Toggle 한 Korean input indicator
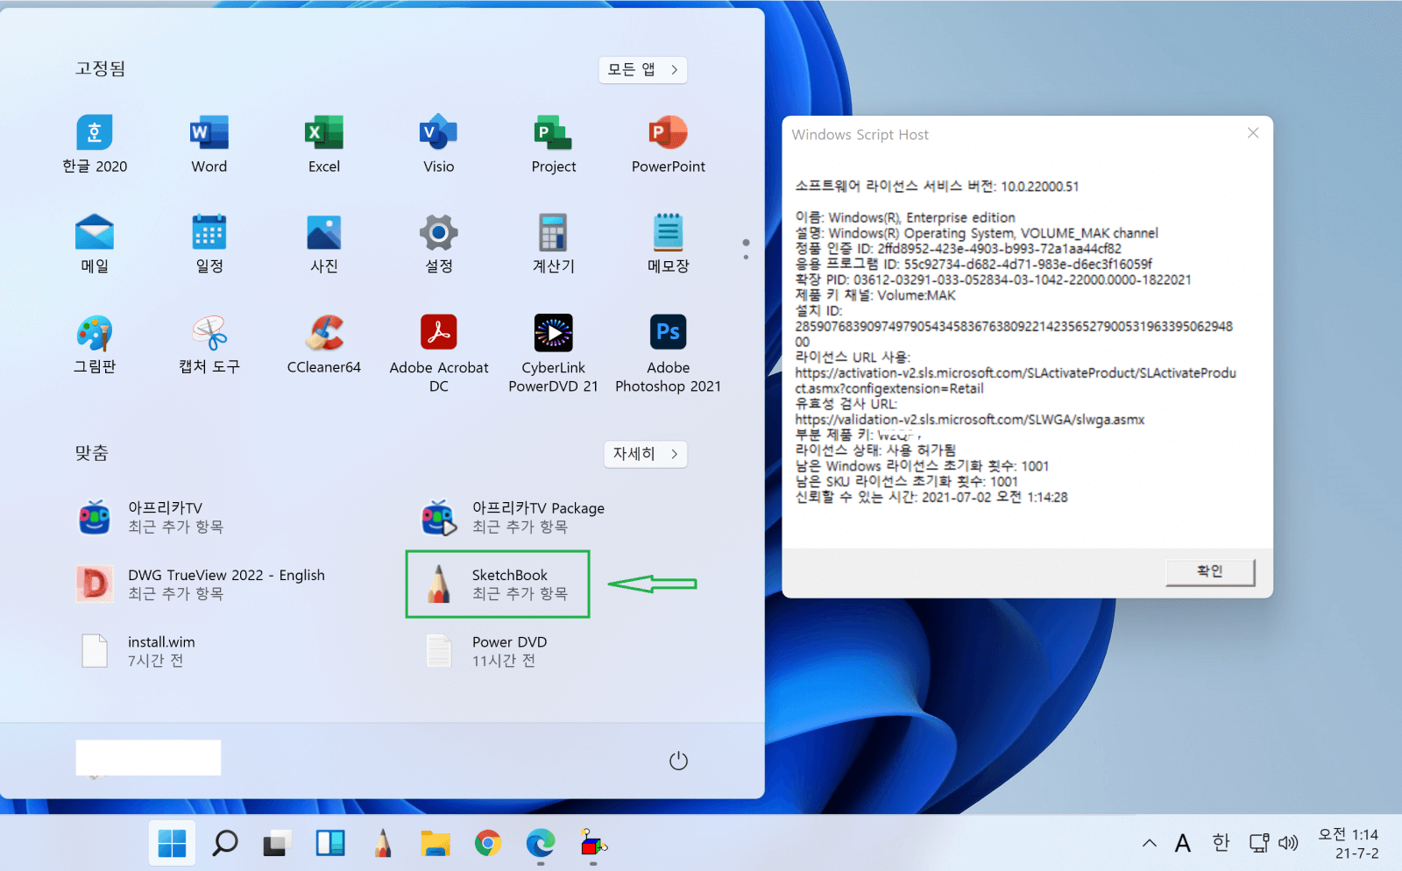Image resolution: width=1402 pixels, height=871 pixels. pos(1221,843)
